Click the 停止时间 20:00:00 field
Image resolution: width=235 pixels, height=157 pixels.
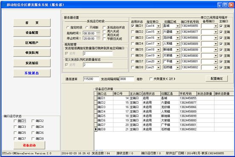coord(90,39)
